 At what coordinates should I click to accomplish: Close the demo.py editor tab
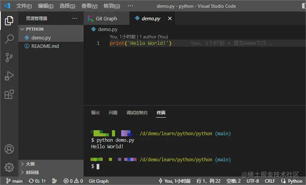pos(170,18)
